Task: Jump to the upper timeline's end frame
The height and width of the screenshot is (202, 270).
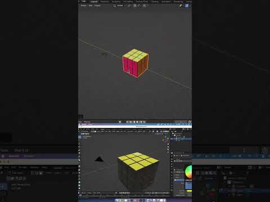Action: pos(145,122)
